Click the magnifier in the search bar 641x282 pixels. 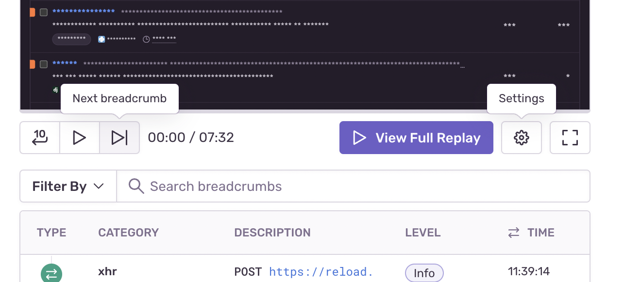pos(136,186)
